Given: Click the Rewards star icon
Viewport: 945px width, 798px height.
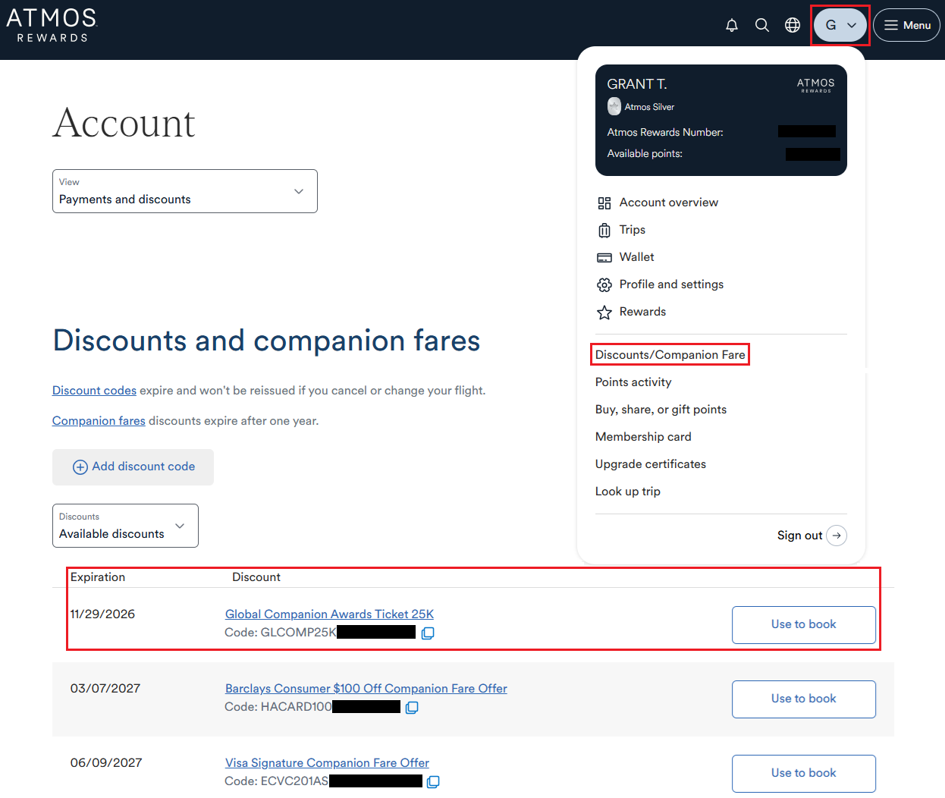Looking at the screenshot, I should point(604,313).
